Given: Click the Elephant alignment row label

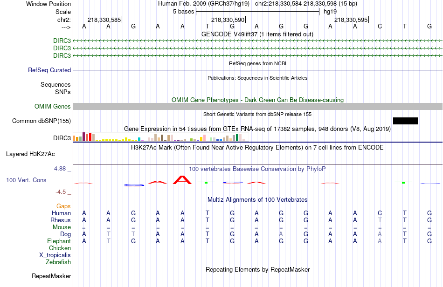Looking at the screenshot, I should click(x=59, y=241).
